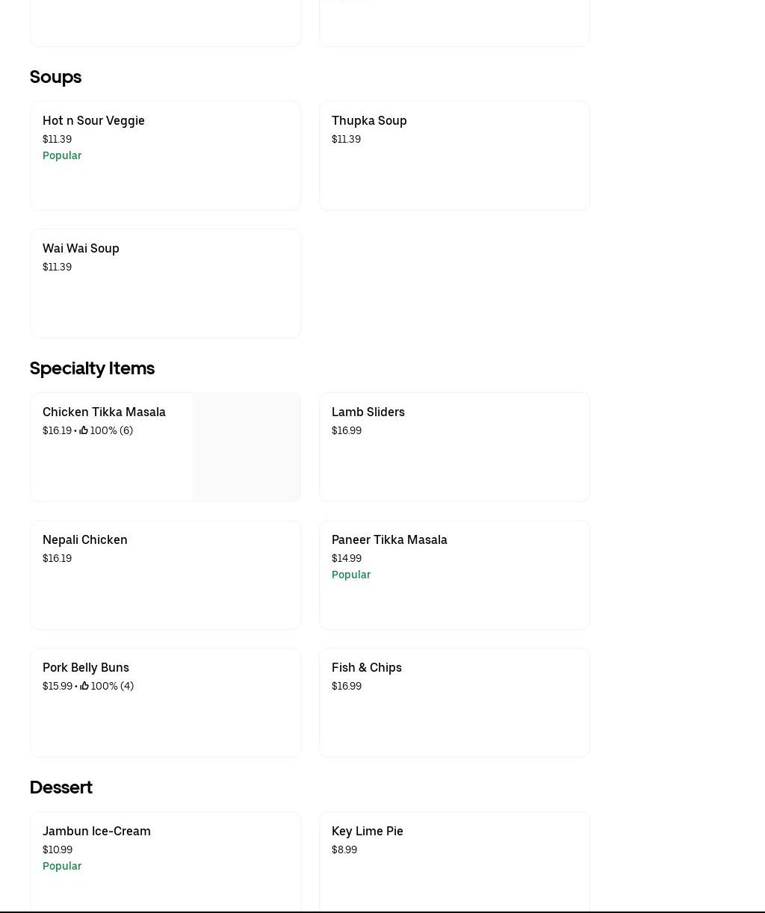Click the Chicken Tikka Masala image placeholder
The width and height of the screenshot is (765, 913).
(x=246, y=447)
